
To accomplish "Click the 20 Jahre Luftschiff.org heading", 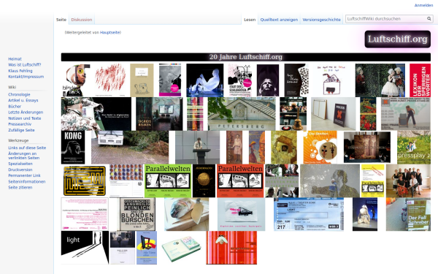I will [246, 57].
